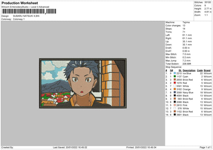Click the Width value '4.81 in'
This screenshot has width=213, height=150.
pos(208,12)
